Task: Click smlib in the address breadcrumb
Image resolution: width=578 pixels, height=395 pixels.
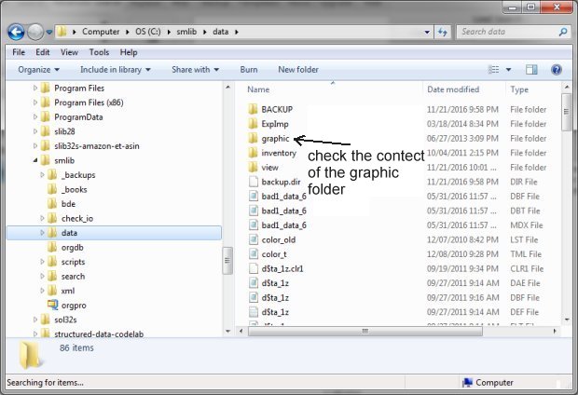Action: click(186, 32)
